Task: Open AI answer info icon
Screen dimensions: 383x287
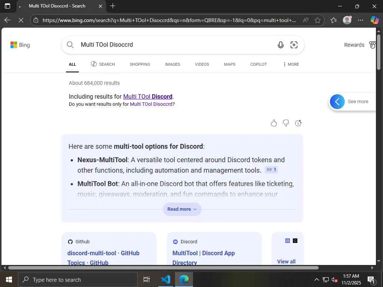Action: [298, 123]
